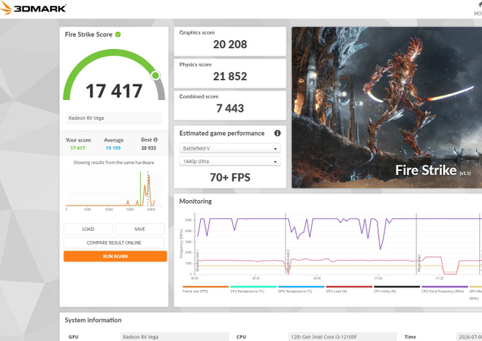482x341 pixels.
Task: Click COMPARE RESULT ONLINE button
Action: [x=114, y=242]
